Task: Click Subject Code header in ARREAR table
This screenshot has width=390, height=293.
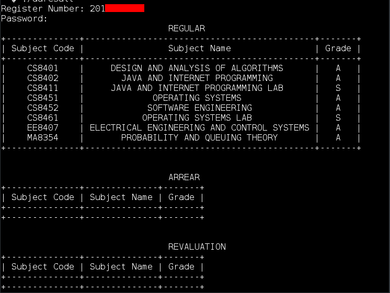Action: pyautogui.click(x=43, y=197)
